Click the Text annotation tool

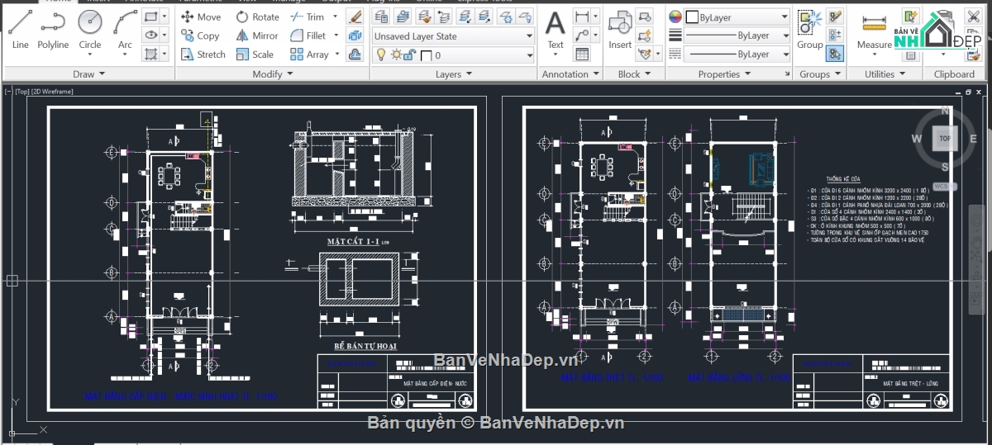click(556, 30)
